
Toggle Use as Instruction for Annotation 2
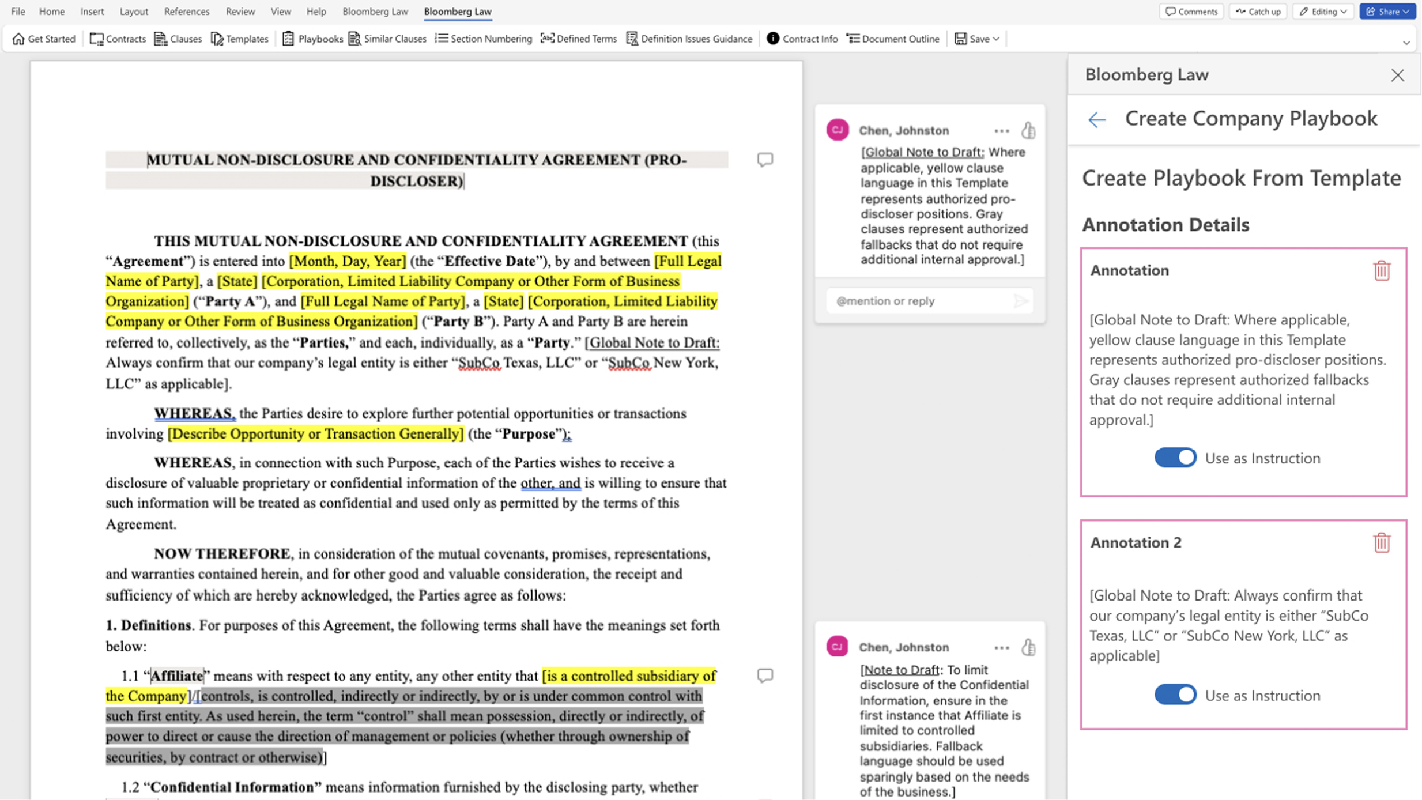tap(1175, 695)
